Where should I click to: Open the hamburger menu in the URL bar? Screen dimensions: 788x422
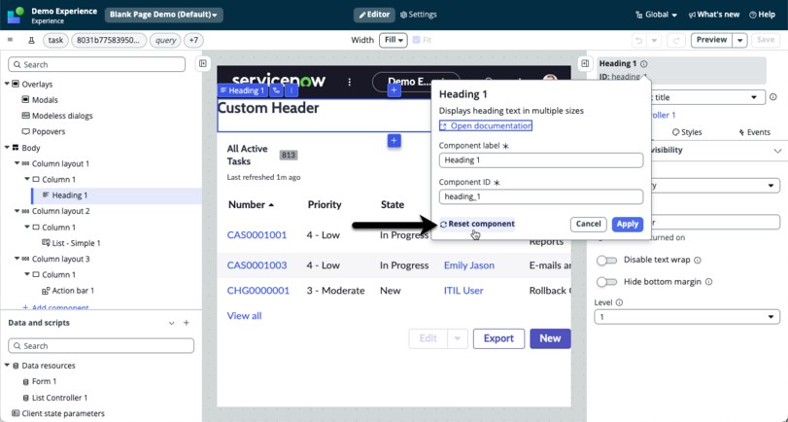tap(10, 40)
